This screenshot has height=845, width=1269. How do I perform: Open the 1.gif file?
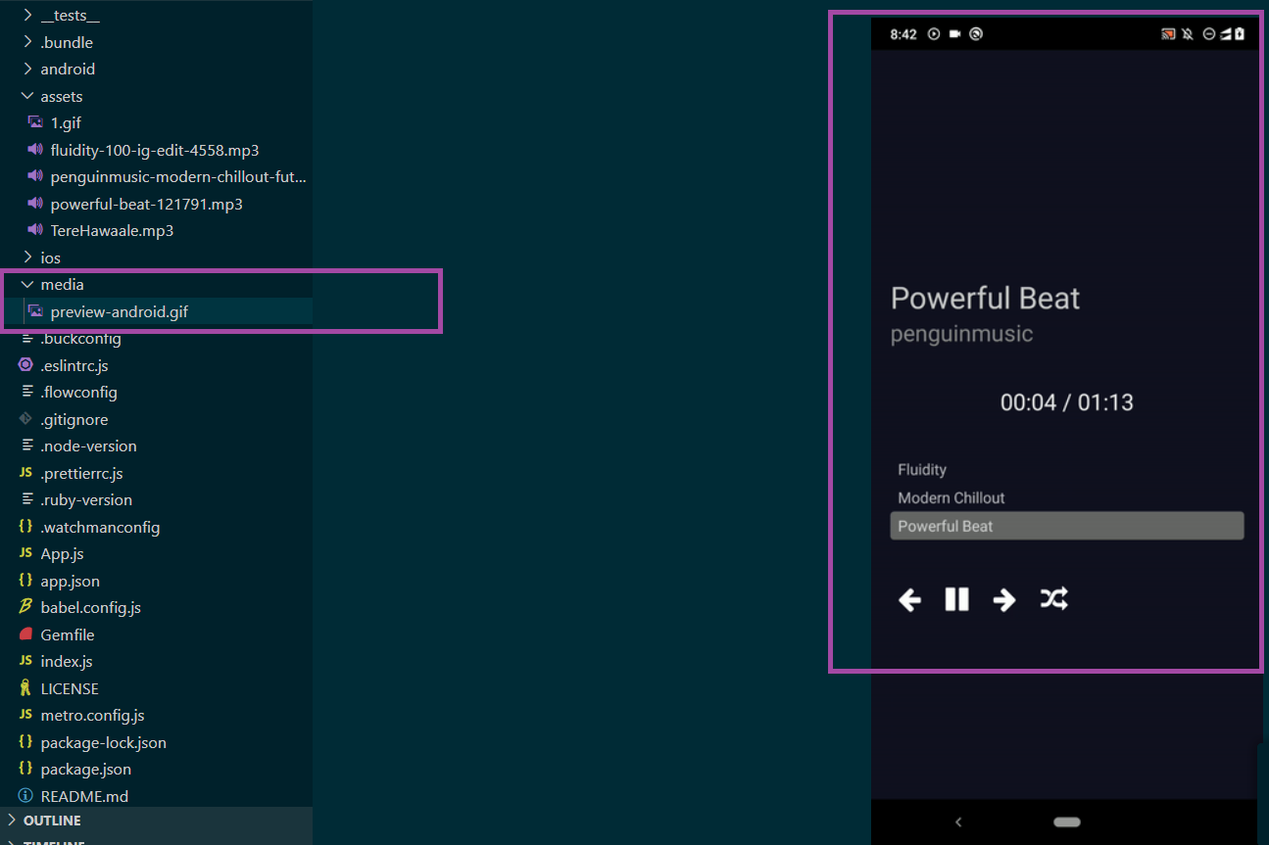tap(66, 122)
